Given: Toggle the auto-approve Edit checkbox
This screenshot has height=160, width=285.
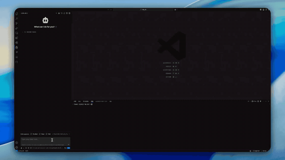Looking at the screenshot, I should (x=46, y=134).
